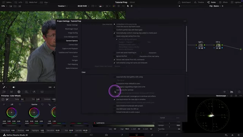Enable Save timeline thumbnails with project

click(114, 106)
